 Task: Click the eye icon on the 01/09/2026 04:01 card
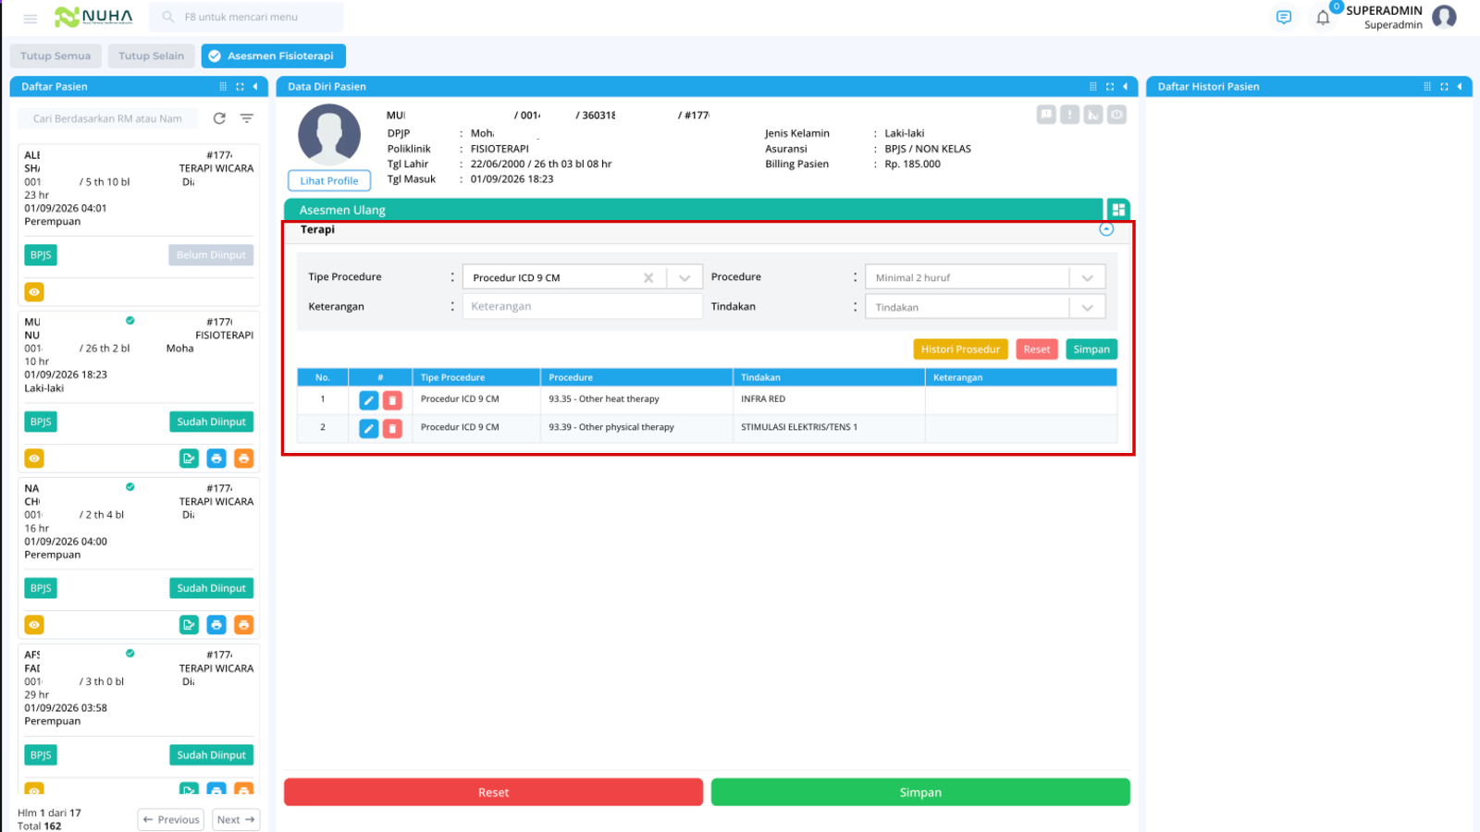click(34, 292)
